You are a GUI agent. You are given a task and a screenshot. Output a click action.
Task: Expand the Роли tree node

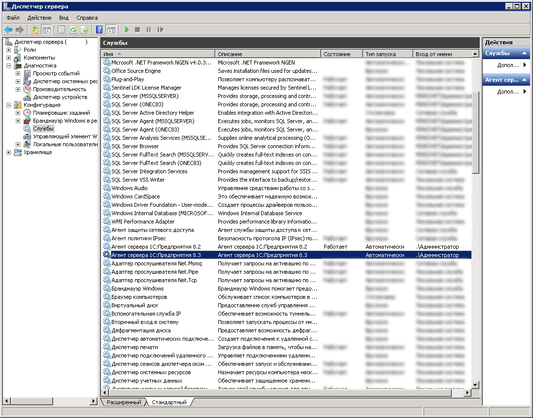pos(8,50)
